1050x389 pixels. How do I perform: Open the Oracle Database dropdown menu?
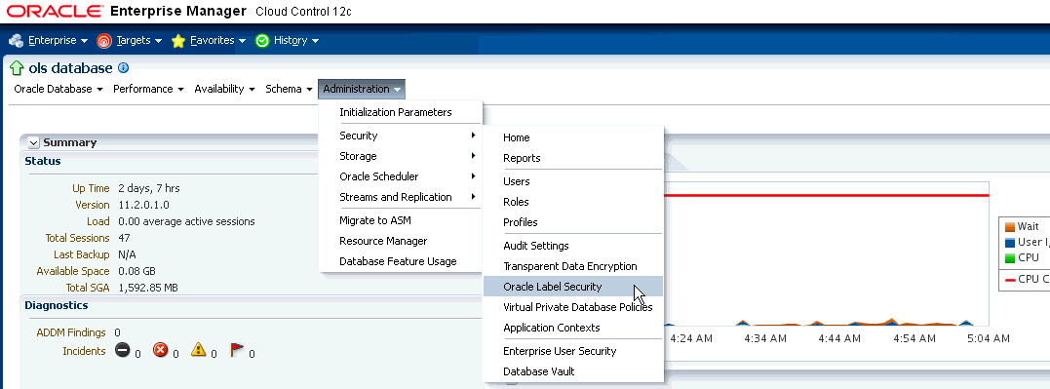58,89
